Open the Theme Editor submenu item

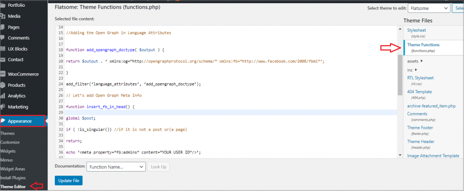click(x=13, y=187)
